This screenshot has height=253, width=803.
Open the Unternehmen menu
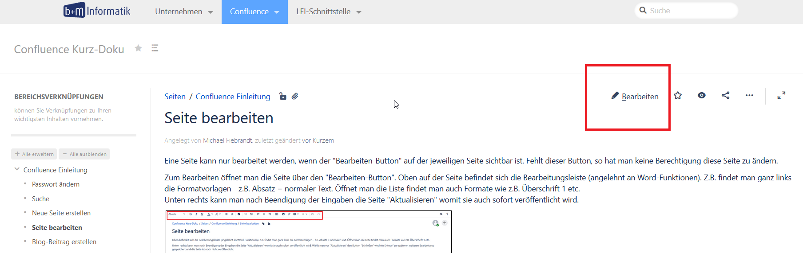tap(184, 12)
